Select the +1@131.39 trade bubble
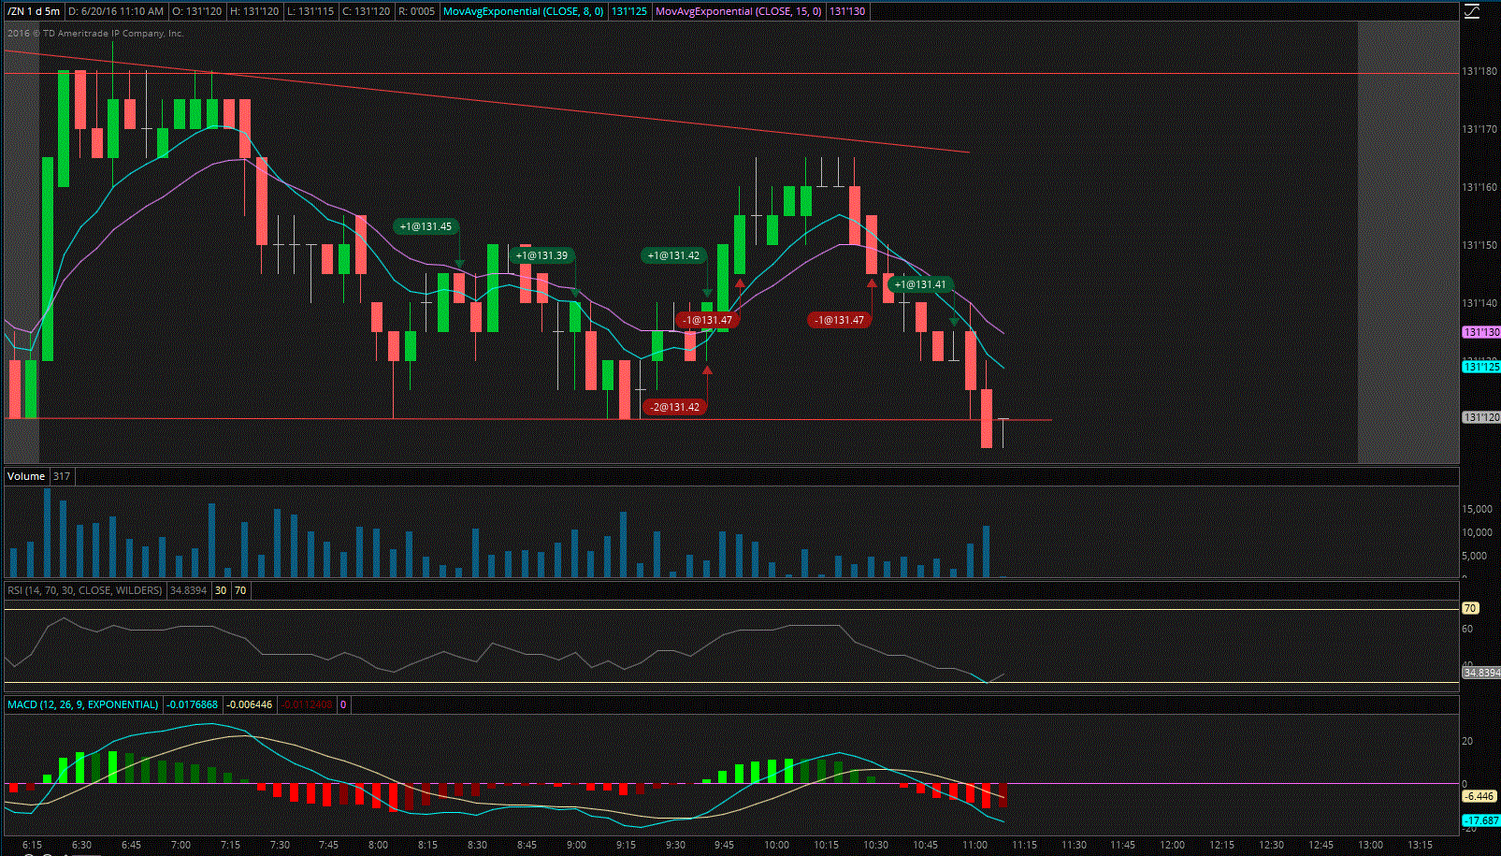1501x856 pixels. tap(541, 255)
